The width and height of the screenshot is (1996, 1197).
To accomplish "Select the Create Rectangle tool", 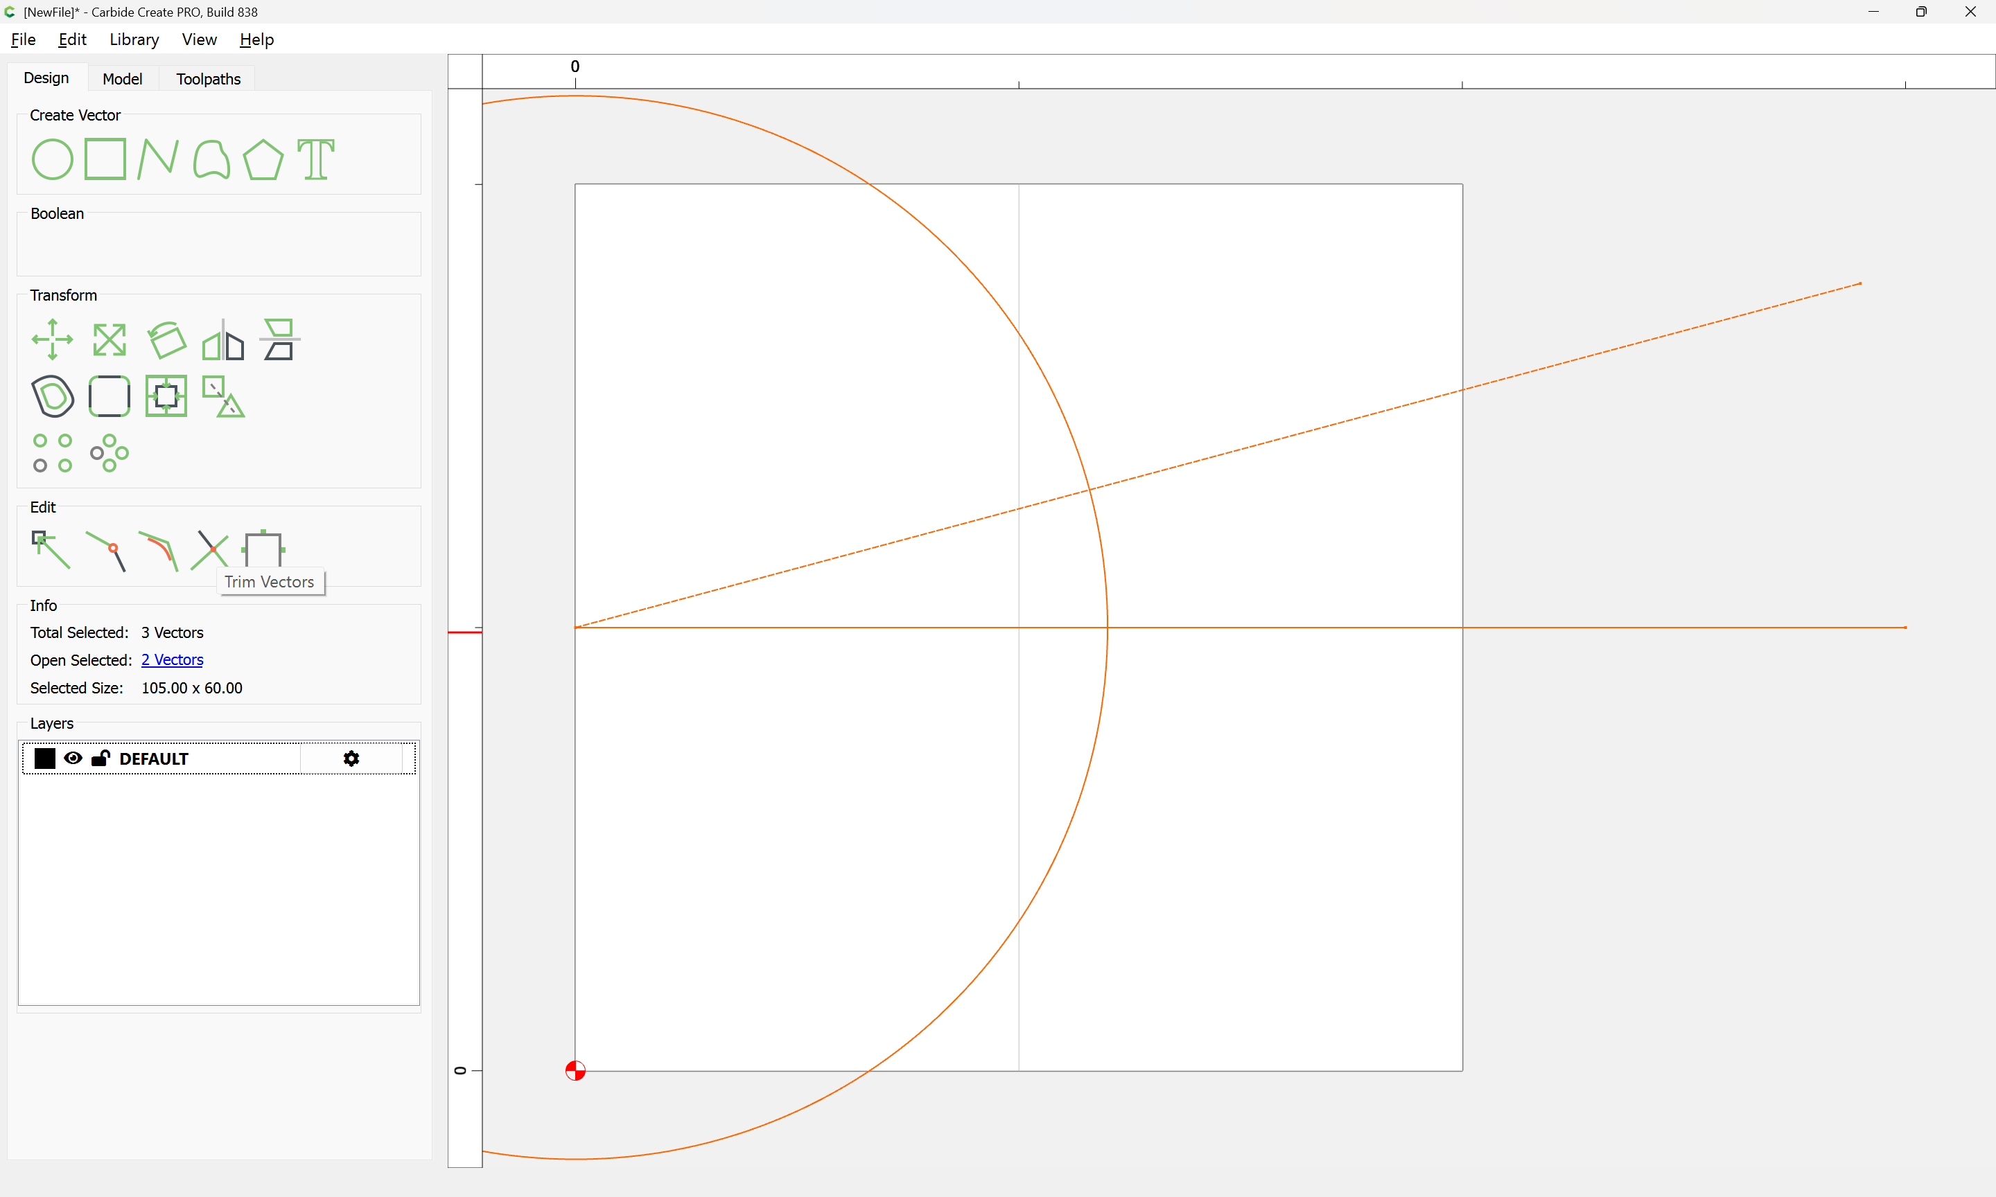I will click(x=105, y=159).
